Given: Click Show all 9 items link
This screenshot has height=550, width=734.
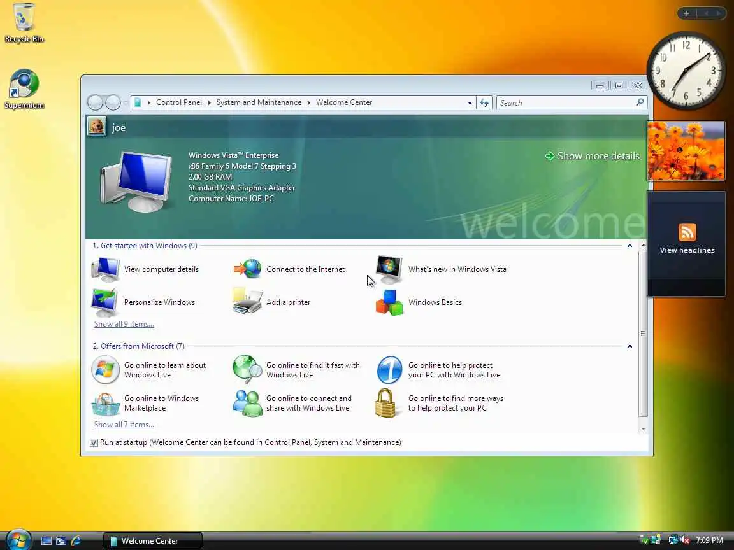Looking at the screenshot, I should point(124,323).
